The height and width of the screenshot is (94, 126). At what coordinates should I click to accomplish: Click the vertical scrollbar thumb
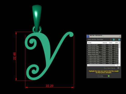119,46
